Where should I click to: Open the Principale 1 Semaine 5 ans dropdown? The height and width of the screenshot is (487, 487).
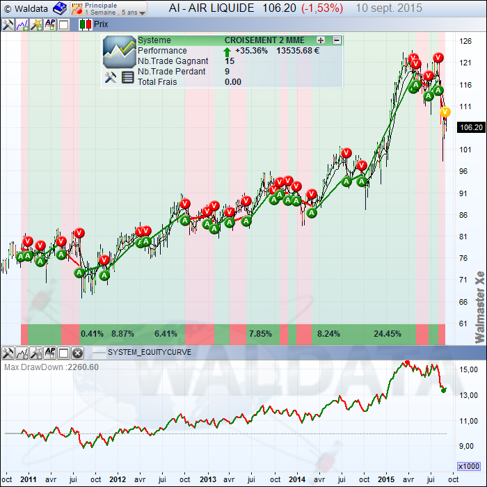109,8
